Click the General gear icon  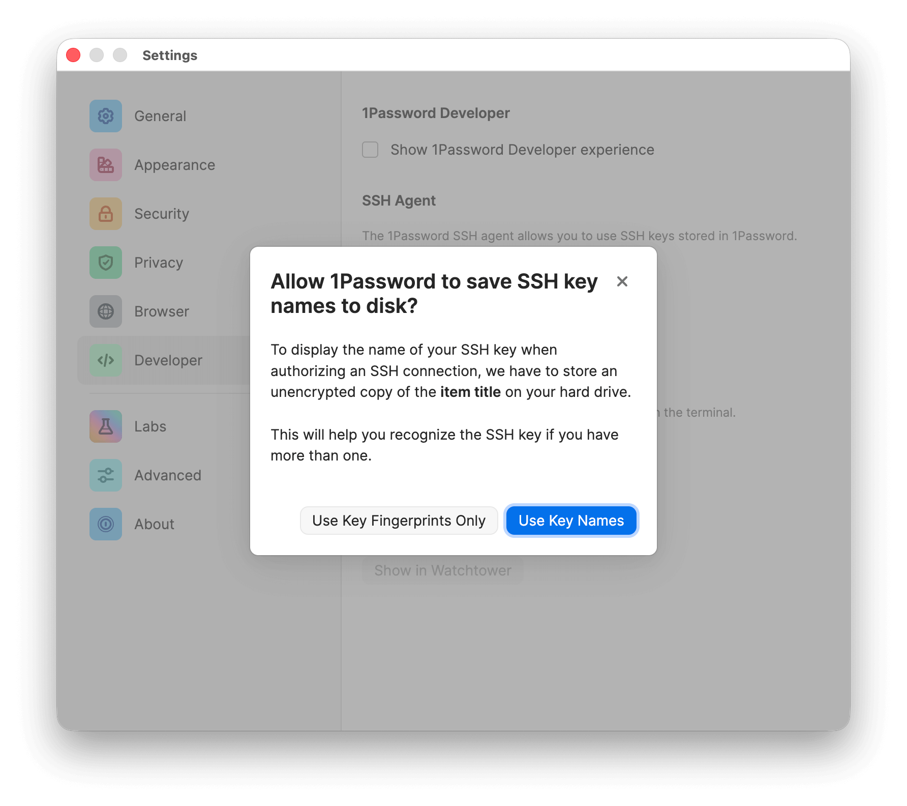tap(106, 116)
